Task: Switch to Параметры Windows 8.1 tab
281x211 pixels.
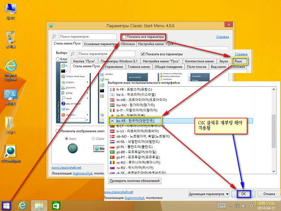Action: pos(119,61)
